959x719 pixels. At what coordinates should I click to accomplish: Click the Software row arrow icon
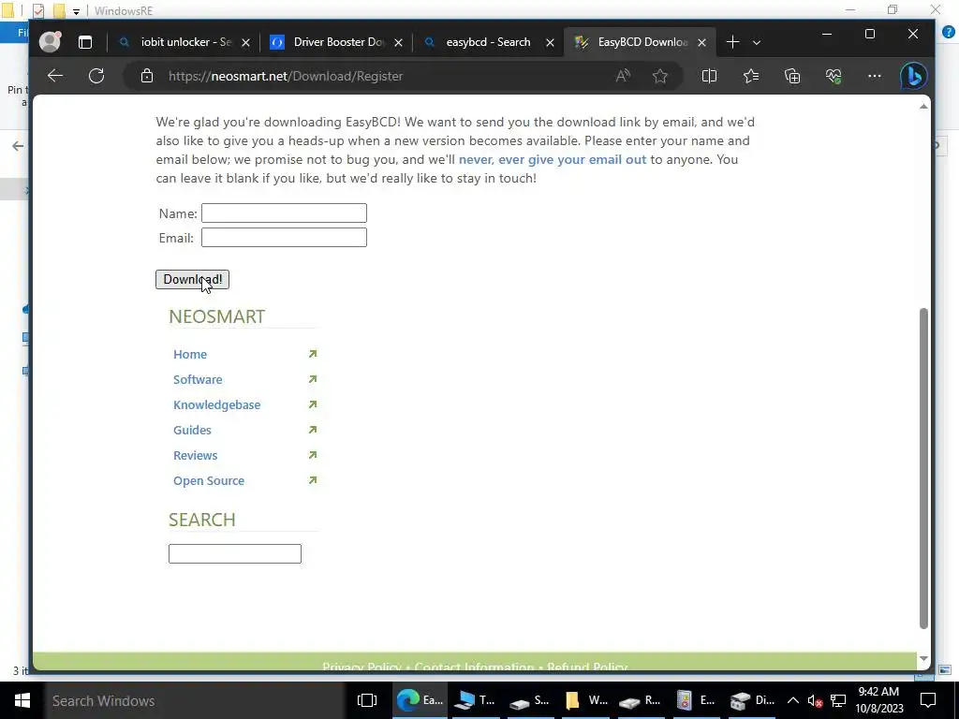[x=313, y=379]
